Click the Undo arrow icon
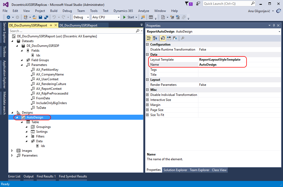This screenshot has width=283, height=187. tap(54, 17)
